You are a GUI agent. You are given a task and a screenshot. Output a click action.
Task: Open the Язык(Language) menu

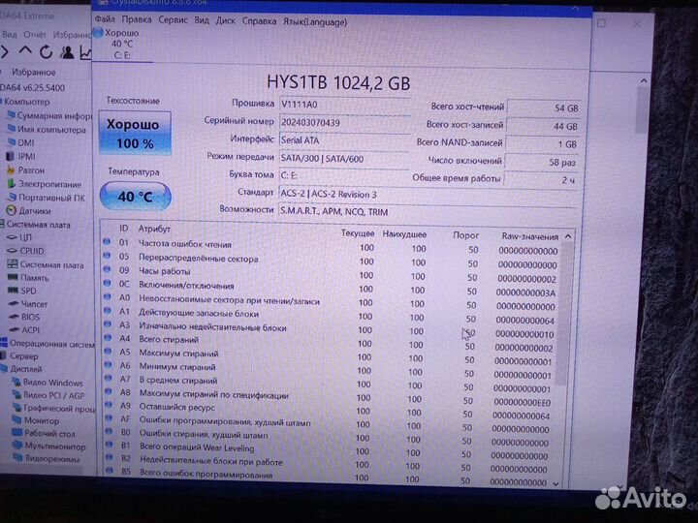point(313,19)
